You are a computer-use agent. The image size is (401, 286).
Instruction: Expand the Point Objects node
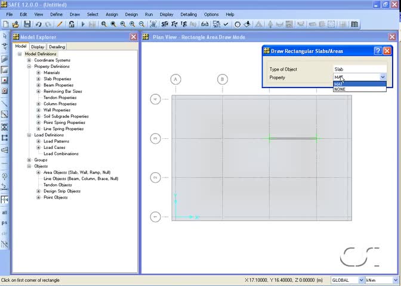click(38, 198)
